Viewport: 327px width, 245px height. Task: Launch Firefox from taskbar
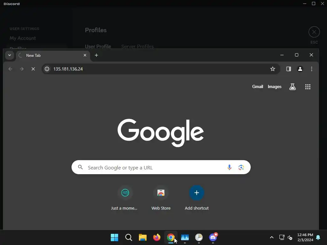[x=157, y=237]
